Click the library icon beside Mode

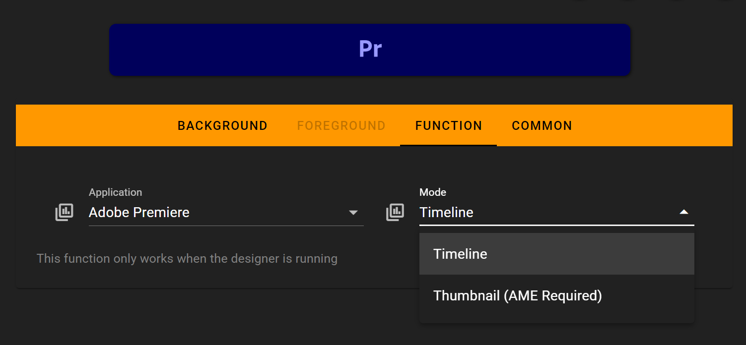click(x=395, y=212)
